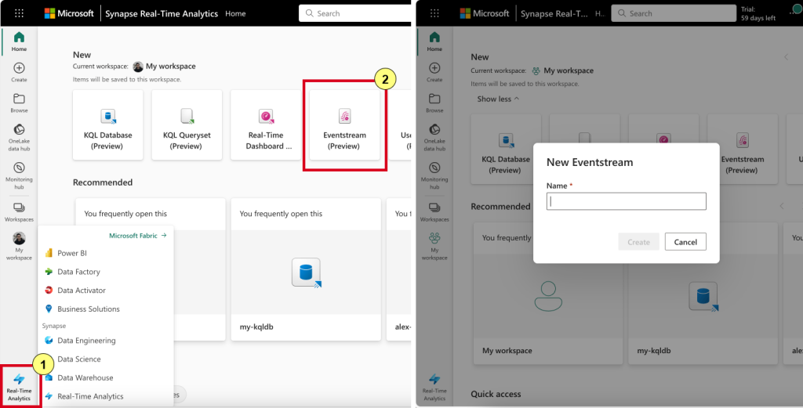Open Data Activator from the flyout menu
Screen dimensions: 803x408
pos(49,291)
